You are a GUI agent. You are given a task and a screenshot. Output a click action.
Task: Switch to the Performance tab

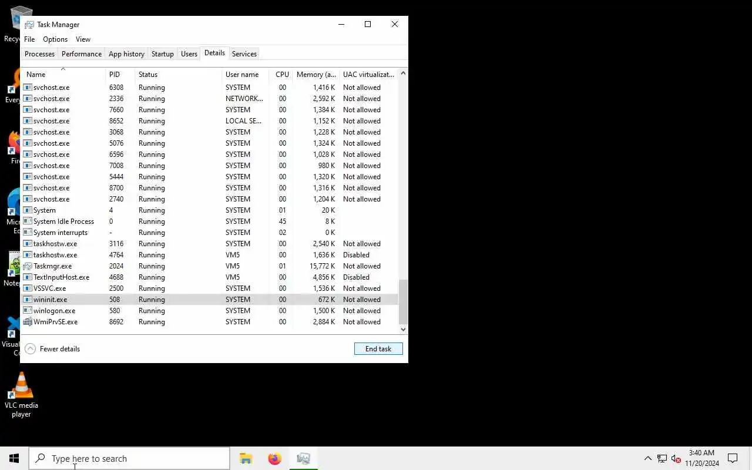(82, 54)
